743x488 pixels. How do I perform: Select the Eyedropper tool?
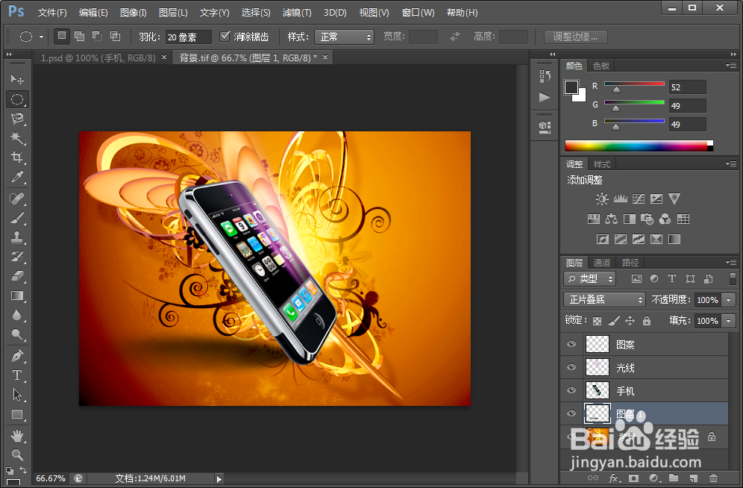tap(17, 177)
